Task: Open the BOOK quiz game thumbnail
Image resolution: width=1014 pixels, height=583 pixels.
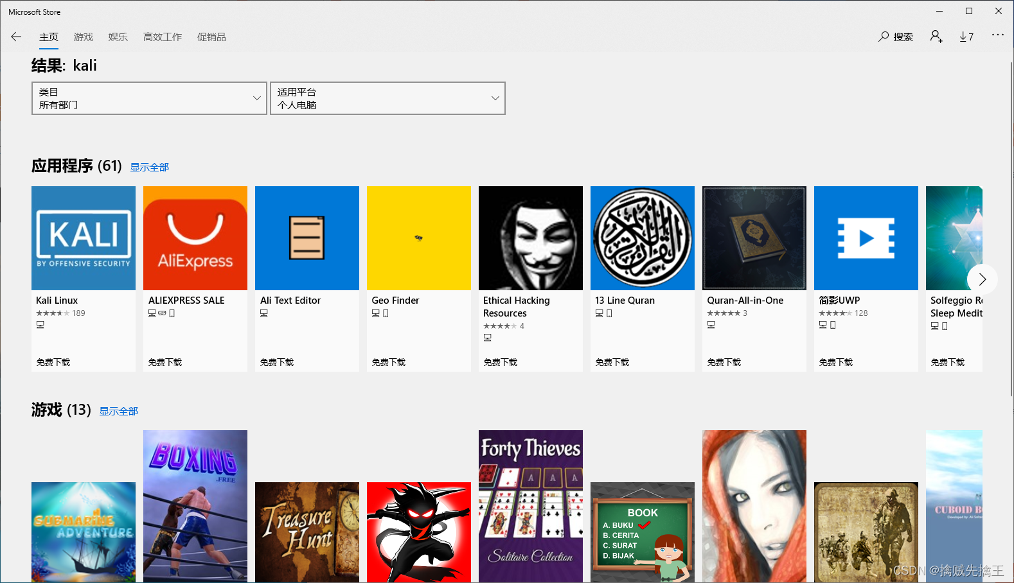Action: 643,532
